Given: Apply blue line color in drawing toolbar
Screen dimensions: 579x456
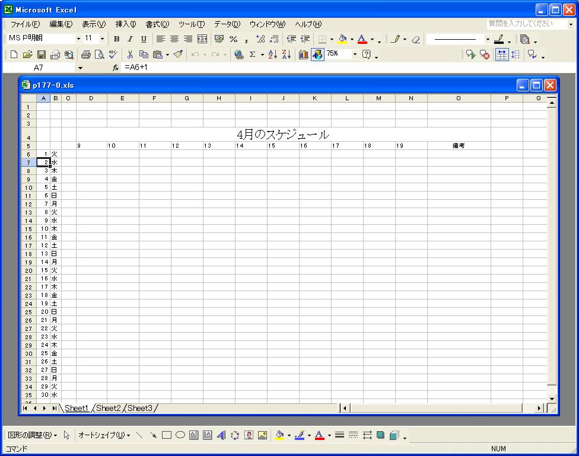Looking at the screenshot, I should [x=300, y=435].
